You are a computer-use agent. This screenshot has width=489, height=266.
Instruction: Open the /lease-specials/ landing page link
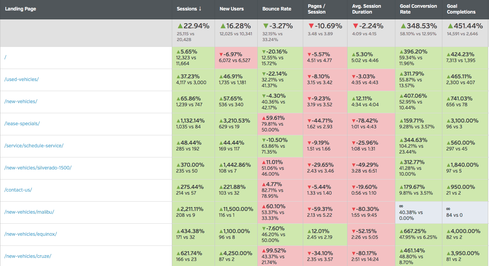tap(22, 124)
